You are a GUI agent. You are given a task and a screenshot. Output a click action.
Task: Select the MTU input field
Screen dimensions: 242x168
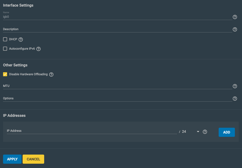coord(118,86)
